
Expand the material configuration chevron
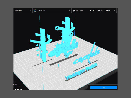point(70,11)
